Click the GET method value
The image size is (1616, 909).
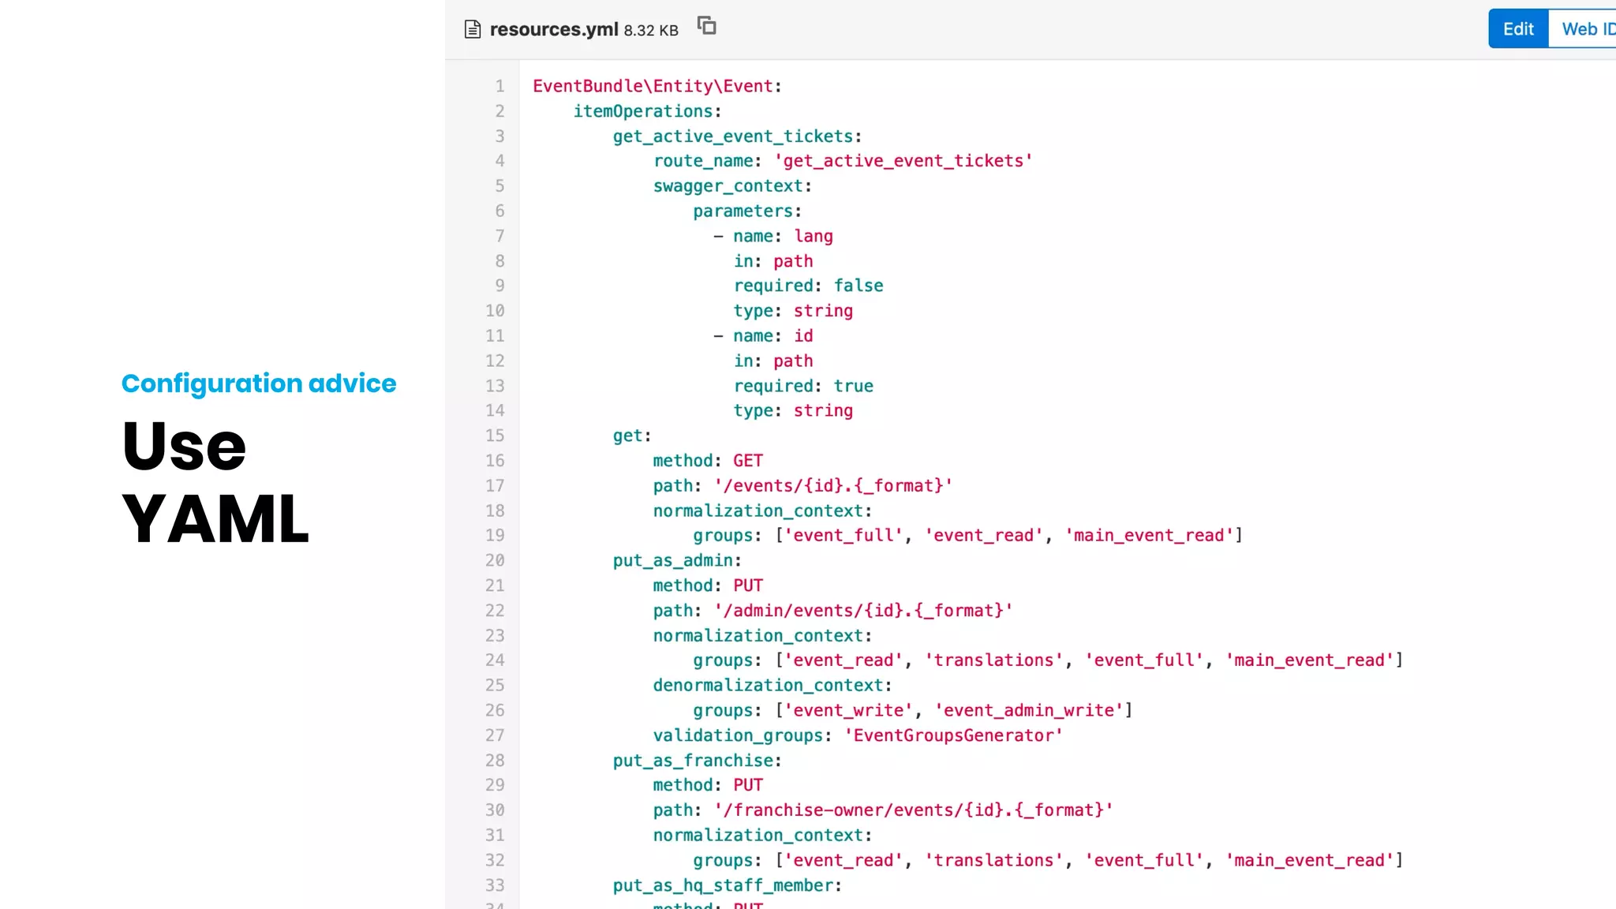pyautogui.click(x=748, y=461)
